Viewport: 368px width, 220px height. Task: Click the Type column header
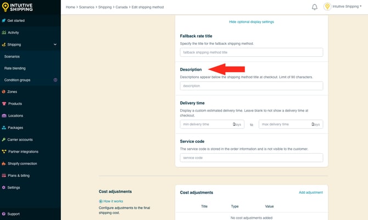(235, 206)
